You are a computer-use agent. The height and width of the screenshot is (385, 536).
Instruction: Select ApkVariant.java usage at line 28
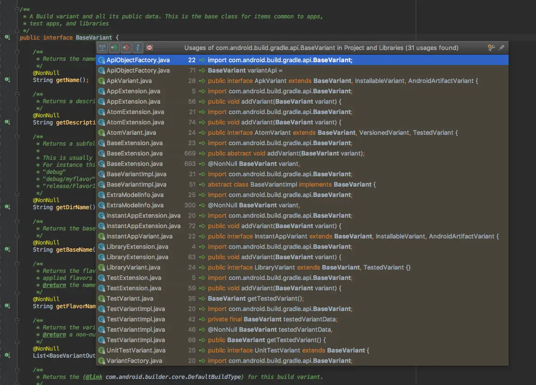point(283,81)
